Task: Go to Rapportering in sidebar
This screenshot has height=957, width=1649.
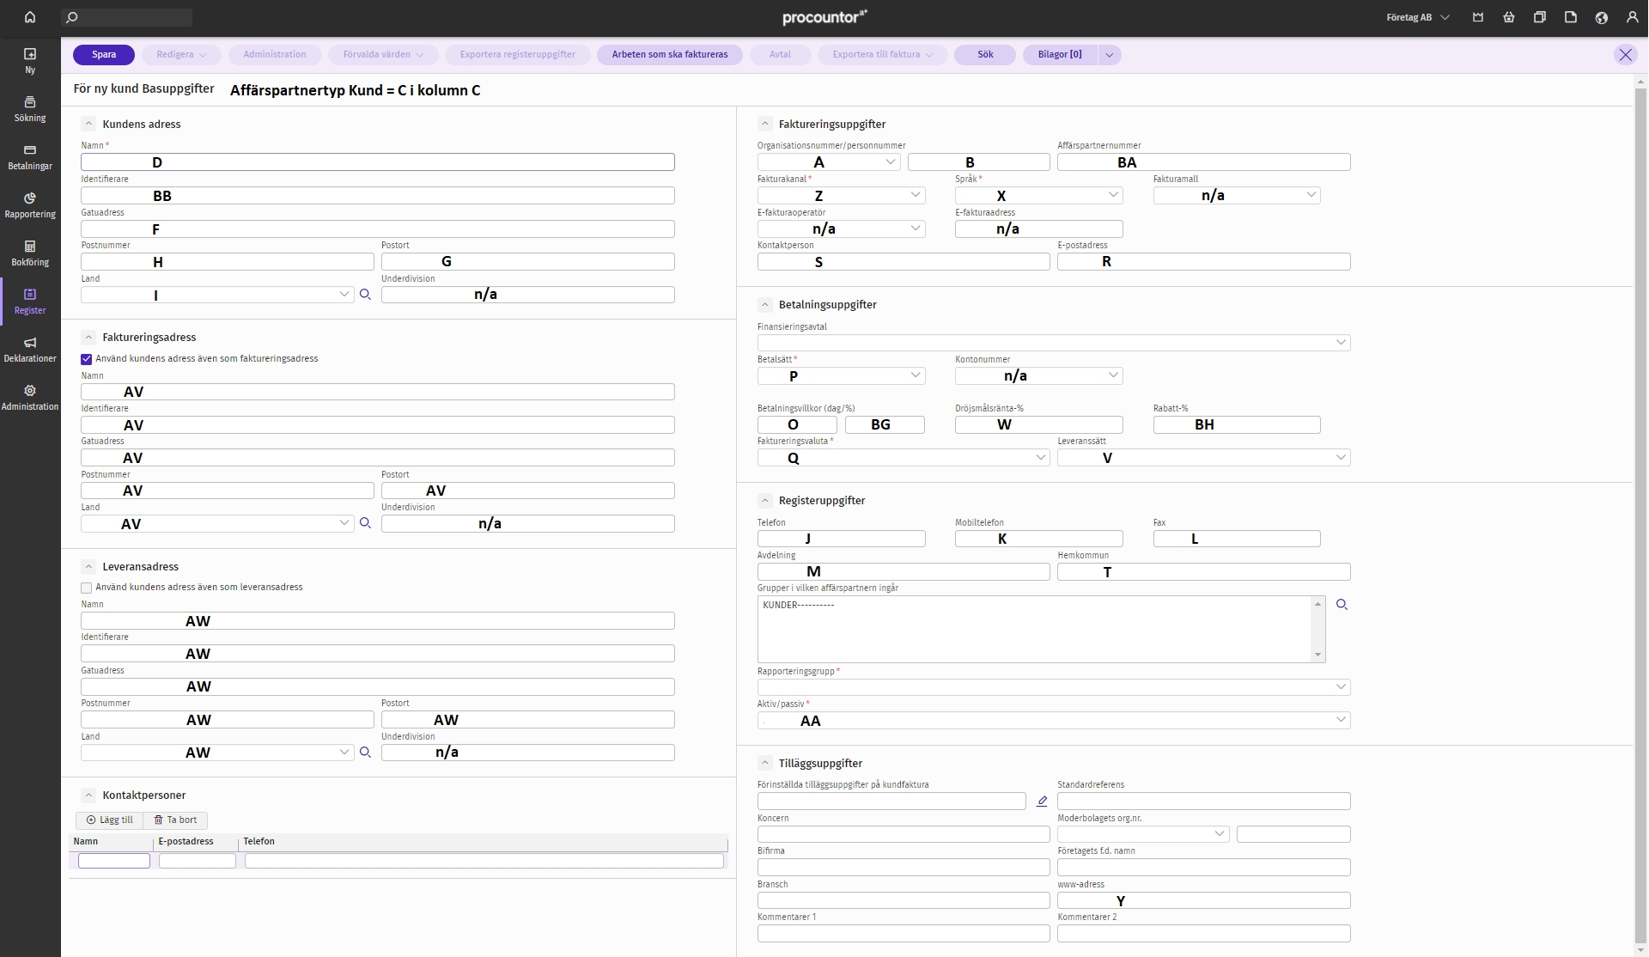Action: tap(30, 204)
